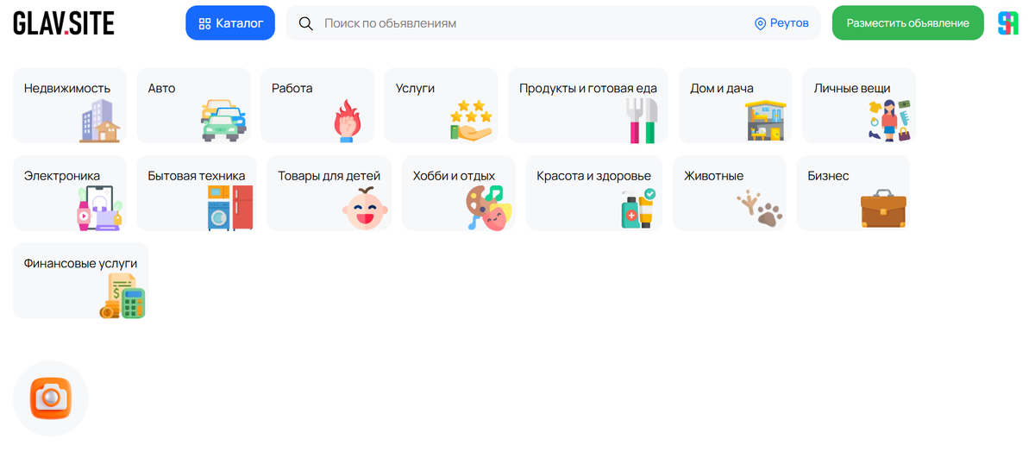Open the Работа category label
Viewport: 1035px width, 470px height.
pos(292,88)
